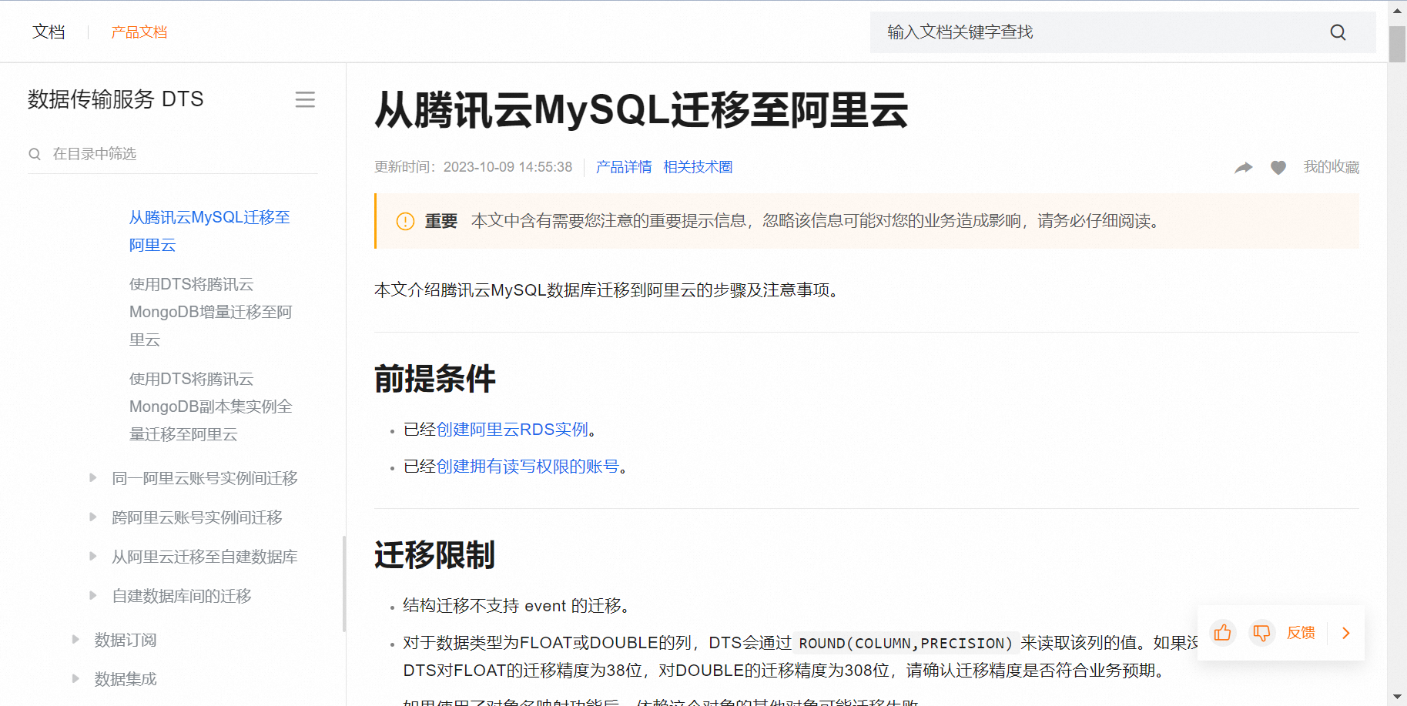Open 数据集成 sidebar section

pyautogui.click(x=126, y=679)
